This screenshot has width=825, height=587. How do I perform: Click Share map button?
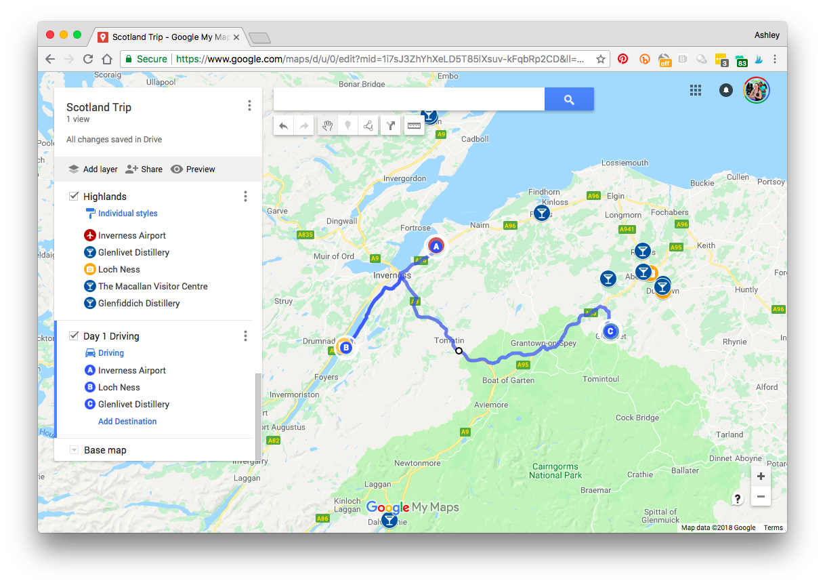[144, 169]
